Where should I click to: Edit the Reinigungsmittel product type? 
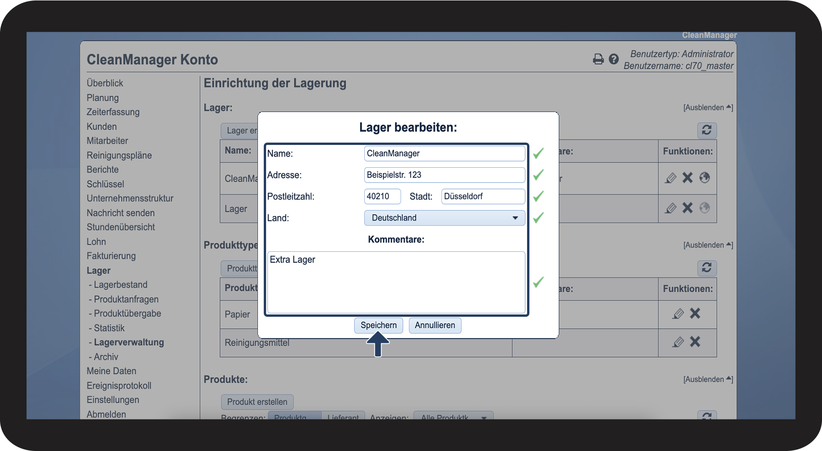click(x=678, y=342)
